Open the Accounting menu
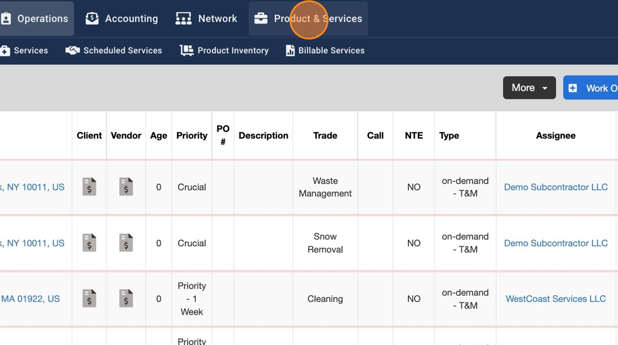Viewport: 618px width, 345px height. 122,18
